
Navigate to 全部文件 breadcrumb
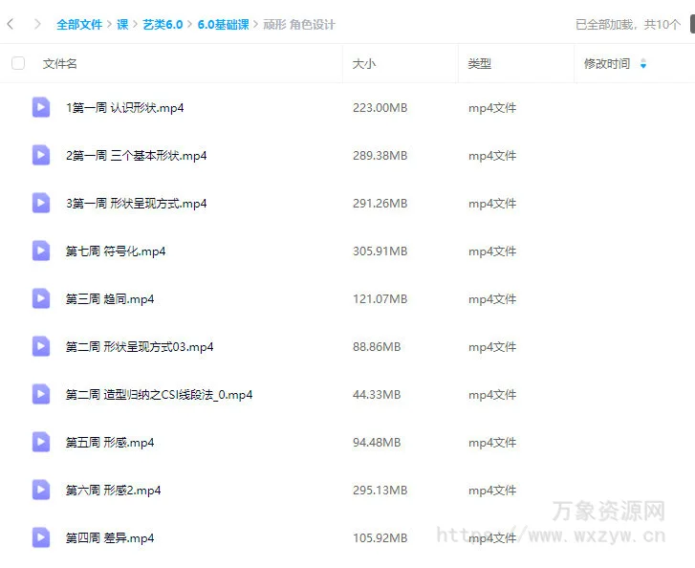click(x=79, y=25)
